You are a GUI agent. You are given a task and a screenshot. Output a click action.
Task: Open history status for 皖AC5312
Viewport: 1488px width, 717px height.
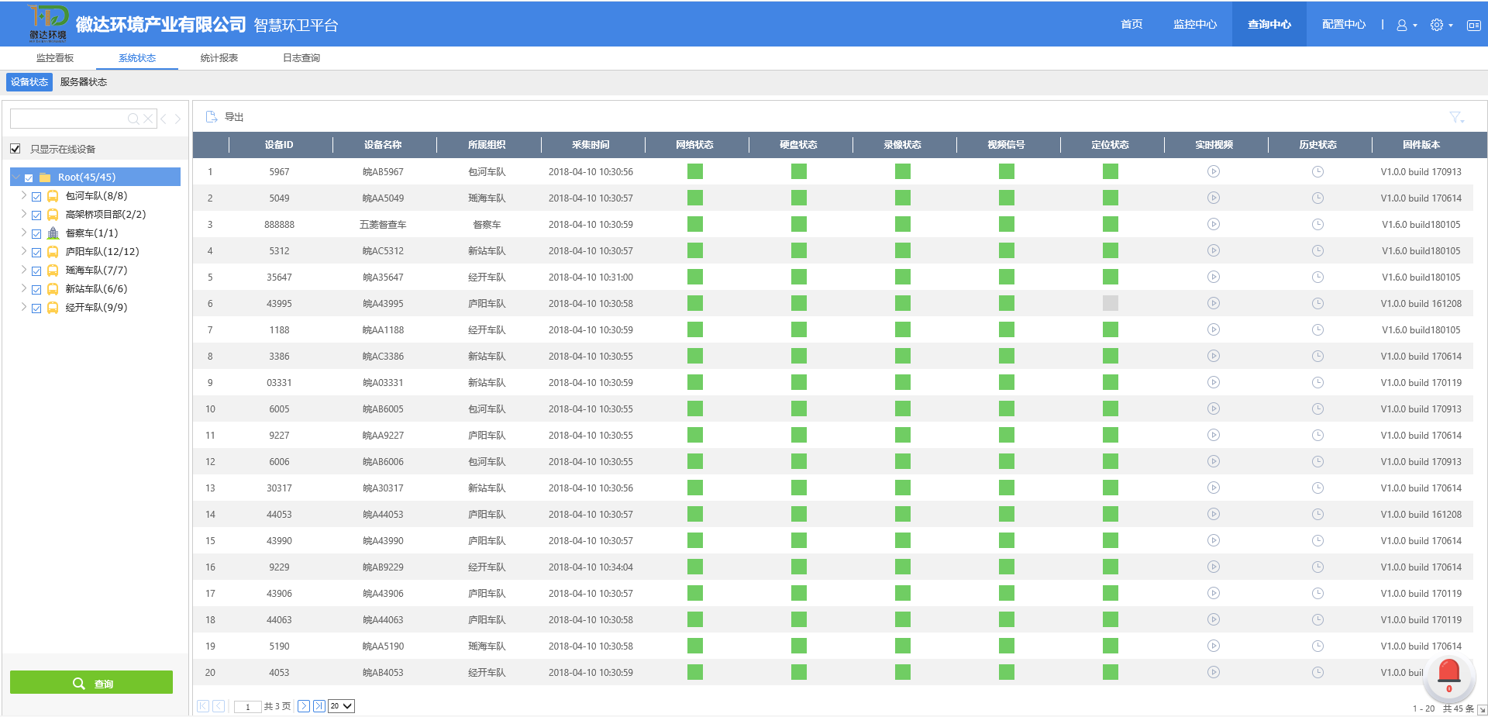coord(1317,250)
